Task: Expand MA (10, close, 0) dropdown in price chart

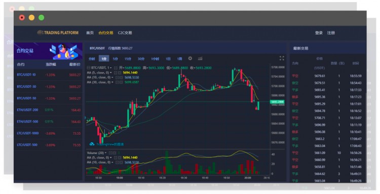Action: pos(112,77)
